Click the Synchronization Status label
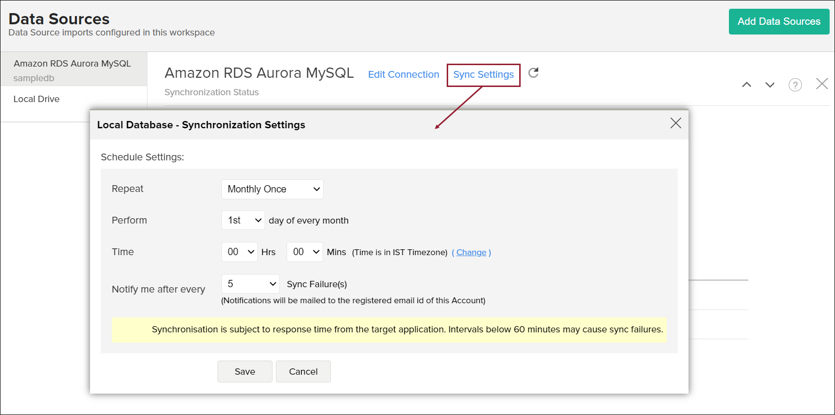 click(212, 92)
